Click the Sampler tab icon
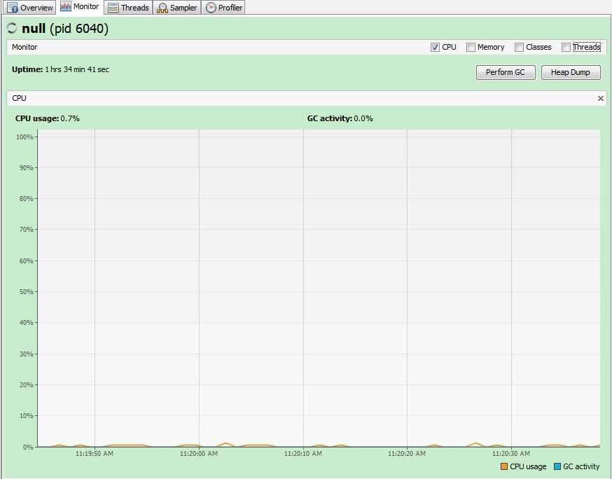 pos(162,8)
